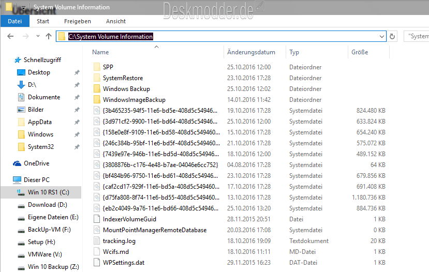This screenshot has width=429, height=272.
Task: Click the pin icon next to Dokumente
Action: pyautogui.click(x=77, y=97)
